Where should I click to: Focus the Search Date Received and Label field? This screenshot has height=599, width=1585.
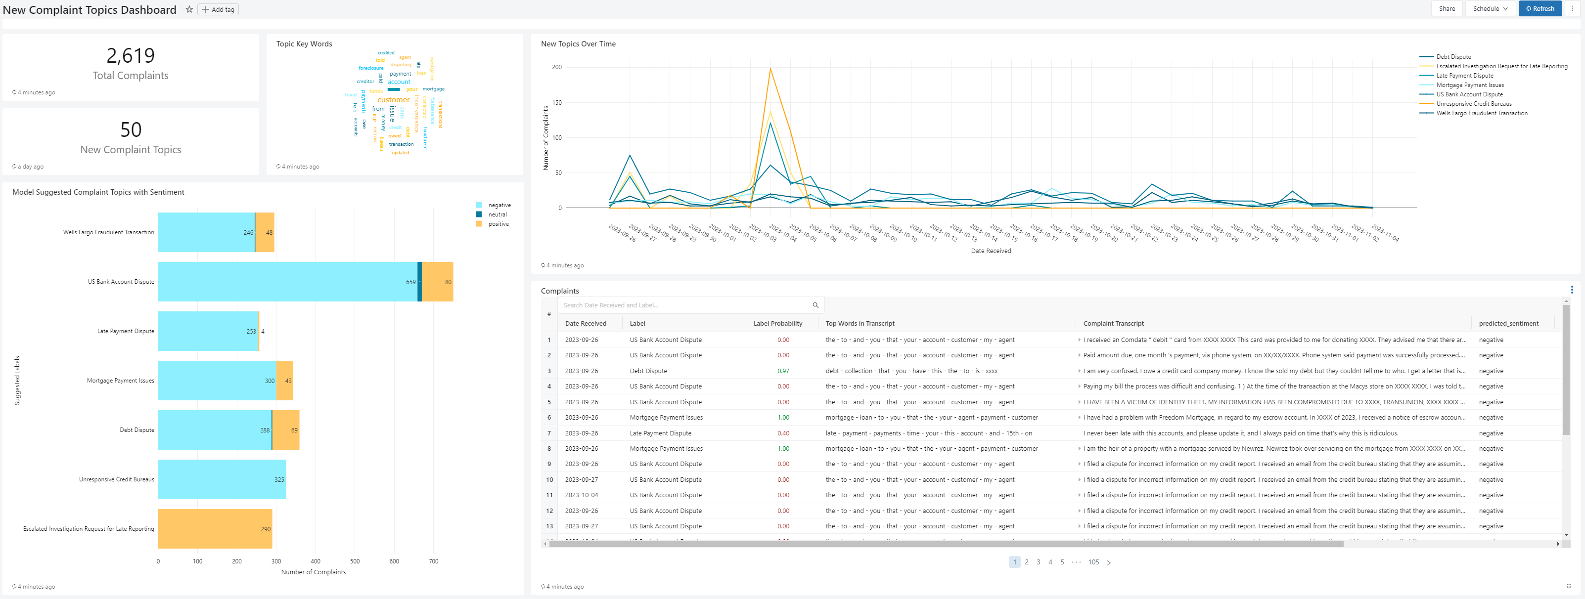tap(683, 305)
